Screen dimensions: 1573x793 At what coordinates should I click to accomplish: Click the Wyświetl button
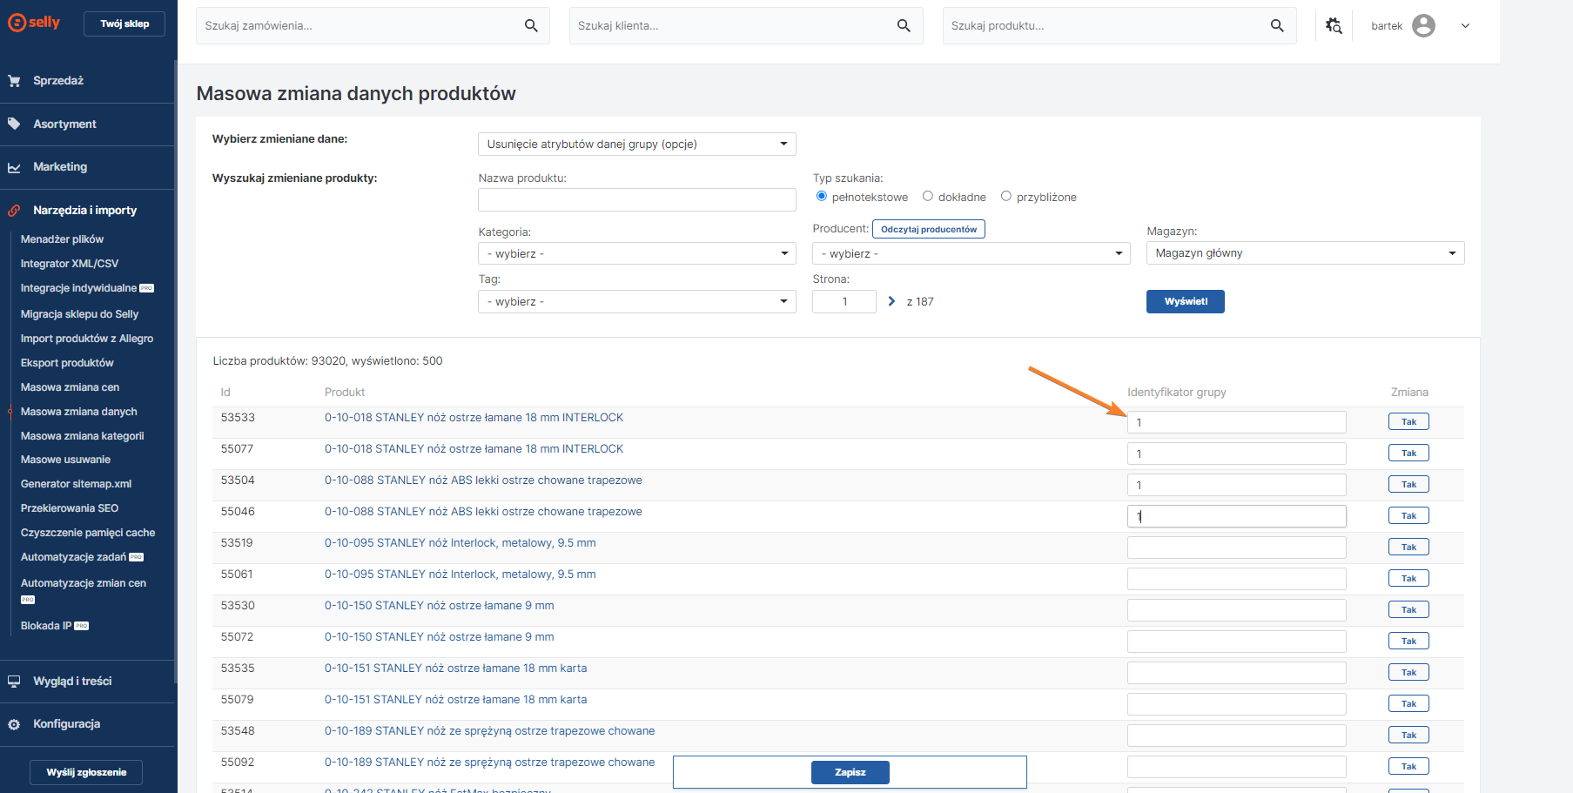tap(1185, 301)
